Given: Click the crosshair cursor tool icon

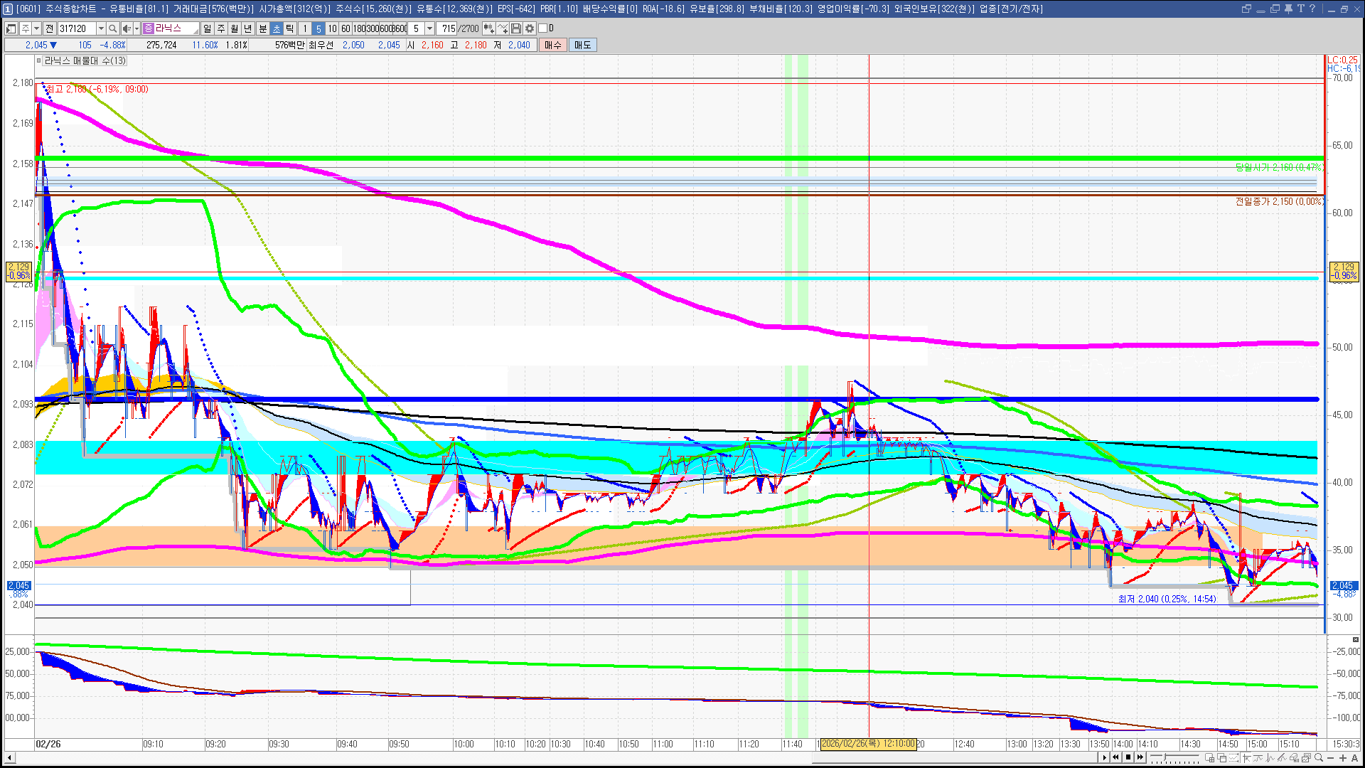Looking at the screenshot, I should click(1247, 757).
